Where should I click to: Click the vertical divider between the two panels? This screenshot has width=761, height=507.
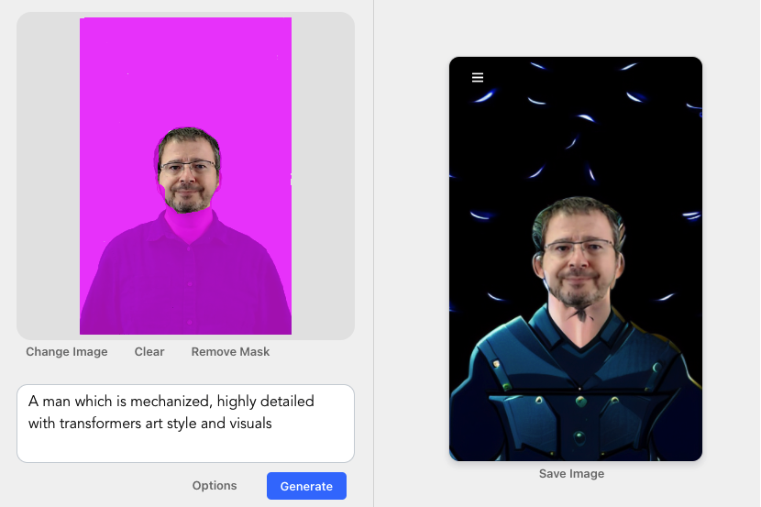(374, 253)
